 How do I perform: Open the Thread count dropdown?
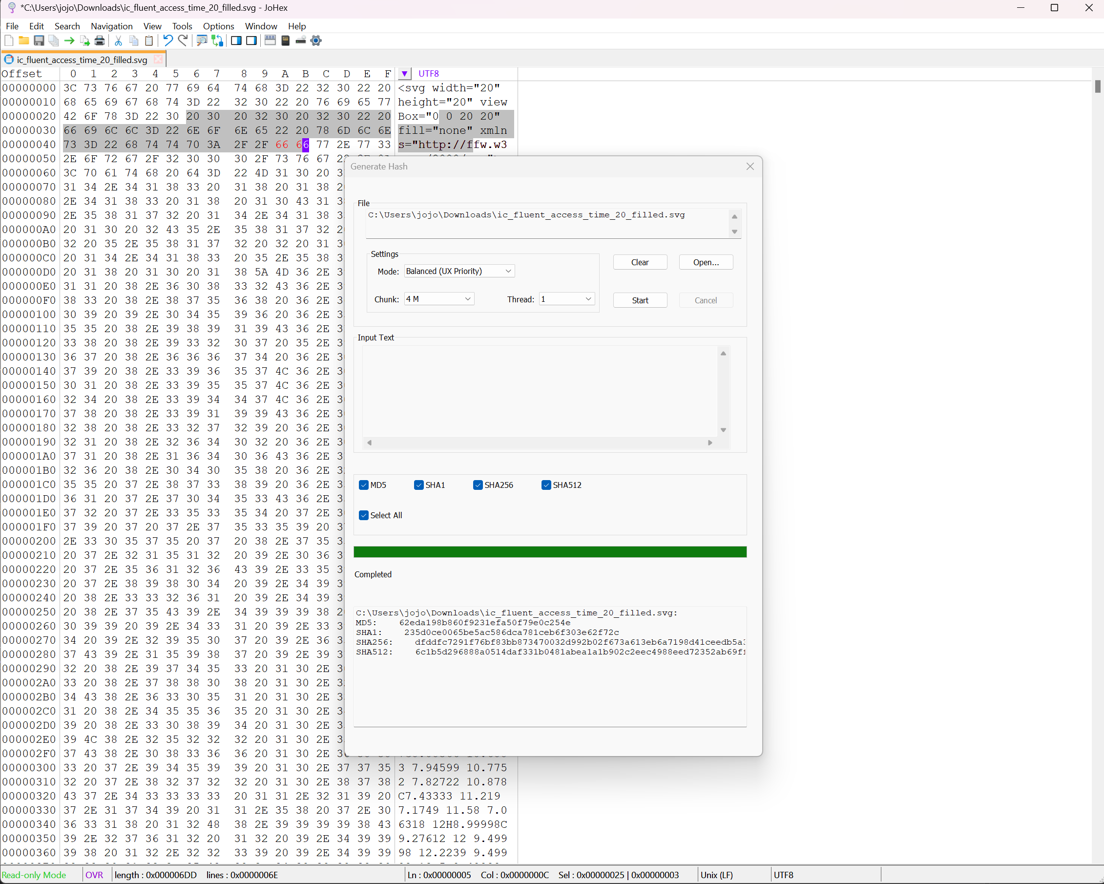(x=566, y=299)
